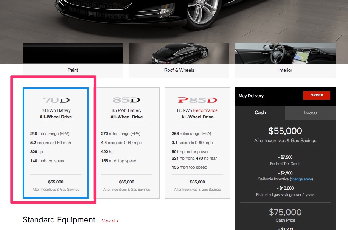Viewport: 348px width, 230px height.
Task: Click the Roof & Wheels car thumbnail
Action: 179,53
